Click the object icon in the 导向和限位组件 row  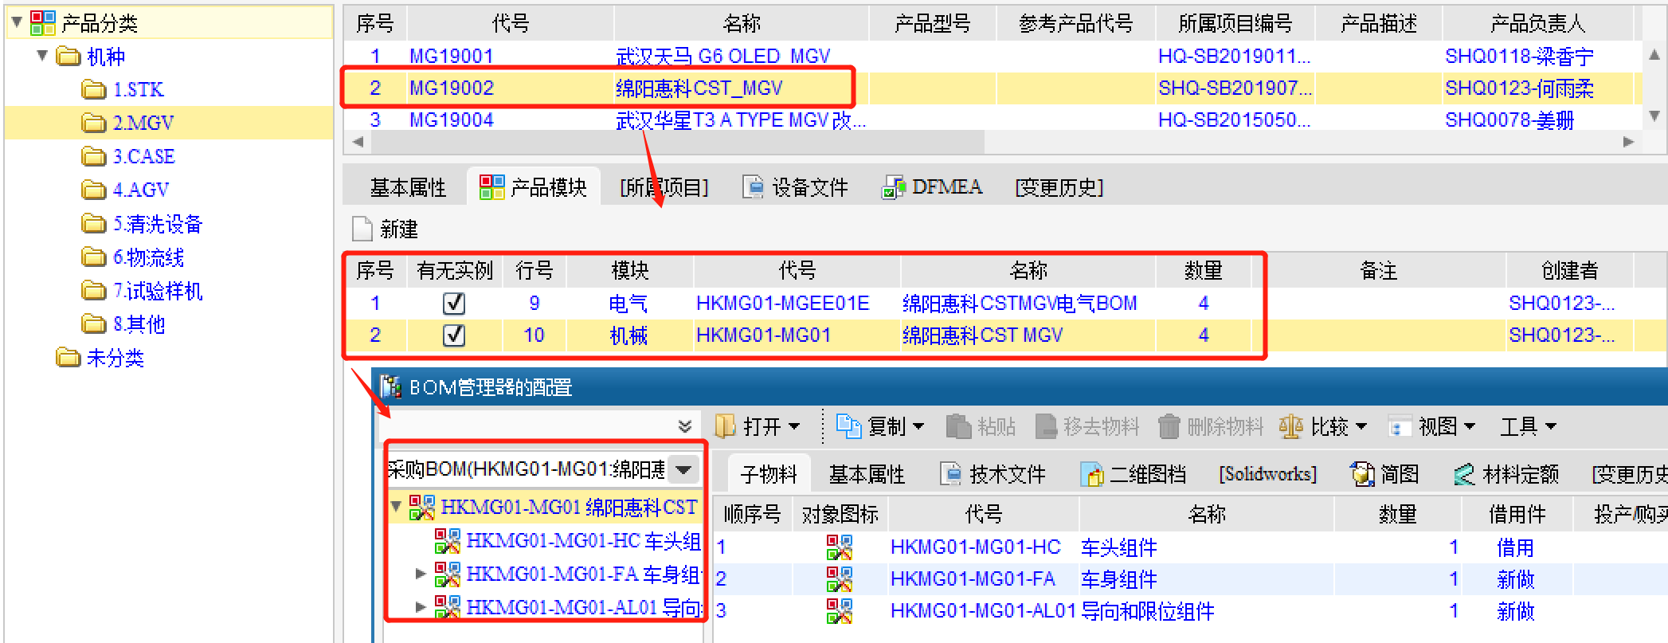[x=840, y=611]
